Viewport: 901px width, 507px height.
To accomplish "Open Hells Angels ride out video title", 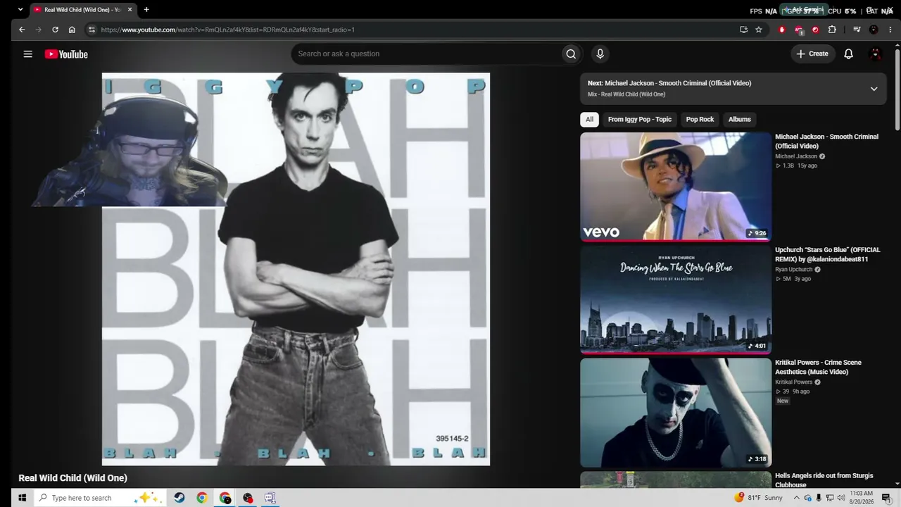I will click(824, 480).
